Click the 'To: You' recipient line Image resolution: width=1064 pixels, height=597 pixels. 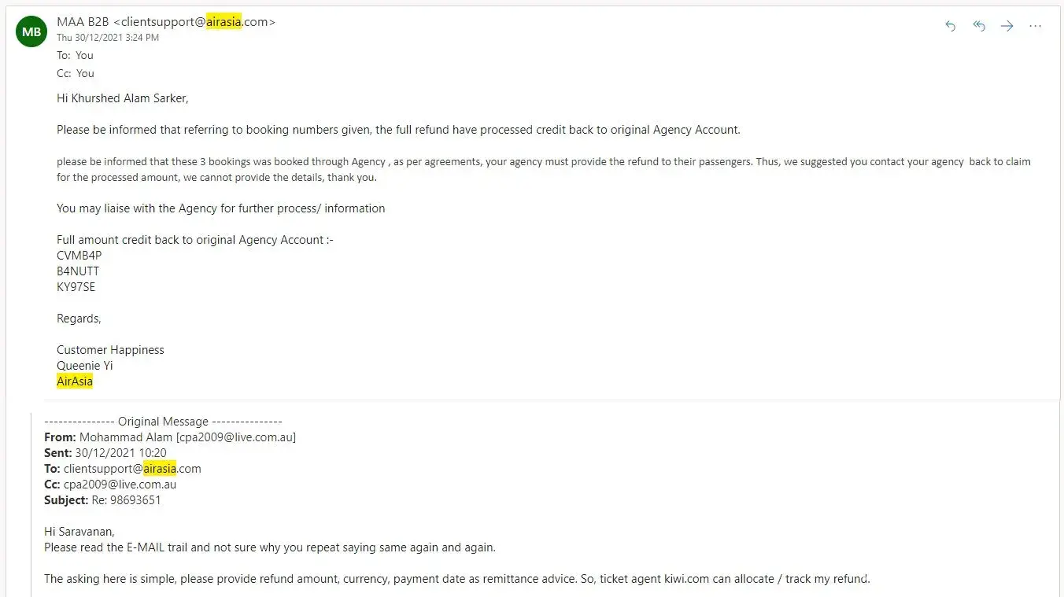75,55
